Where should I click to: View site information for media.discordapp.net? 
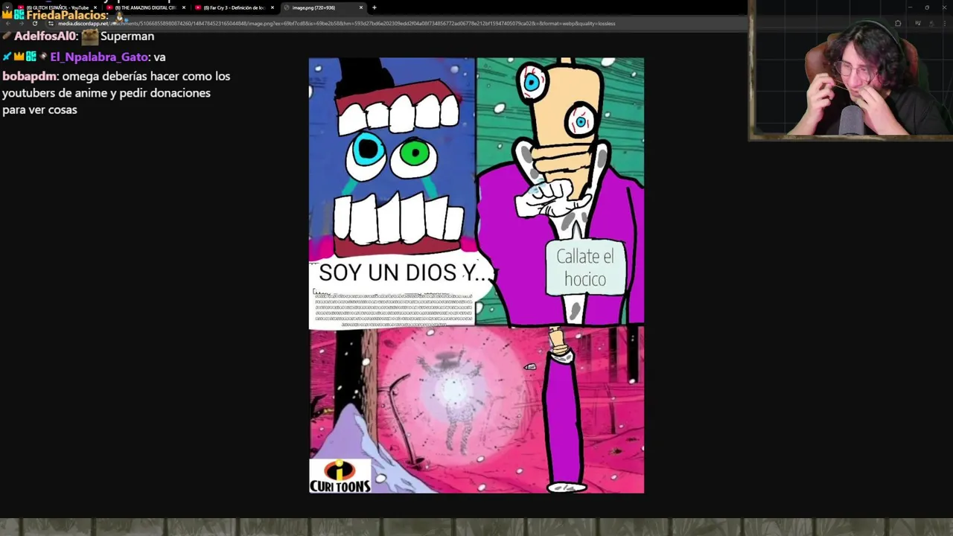tap(51, 23)
